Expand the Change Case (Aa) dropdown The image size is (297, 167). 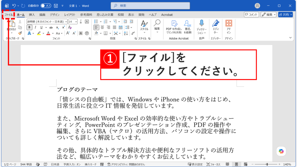pyautogui.click(x=62, y=34)
